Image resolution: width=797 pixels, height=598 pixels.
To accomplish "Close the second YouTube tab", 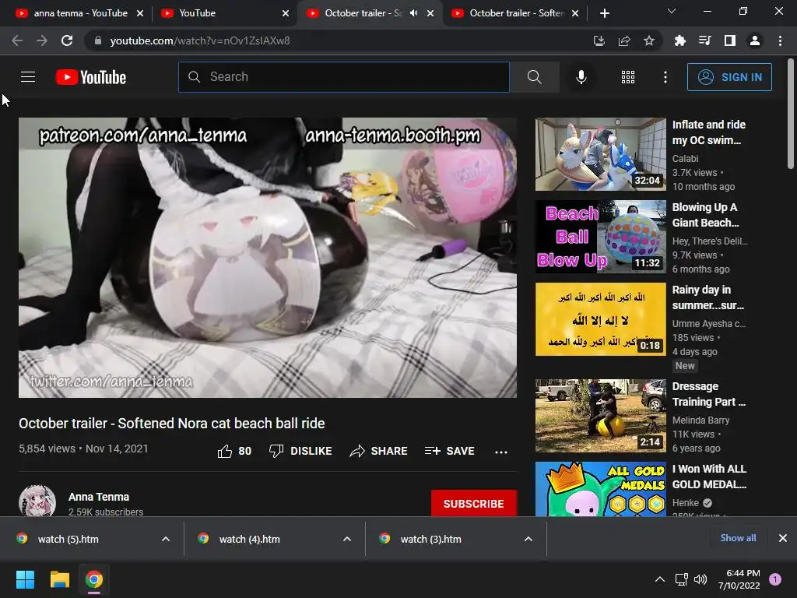I will coord(286,13).
